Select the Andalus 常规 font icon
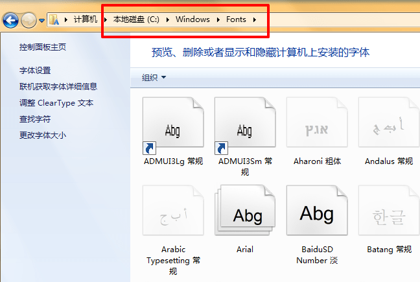Viewport: 420px width, 282px height. [389, 127]
